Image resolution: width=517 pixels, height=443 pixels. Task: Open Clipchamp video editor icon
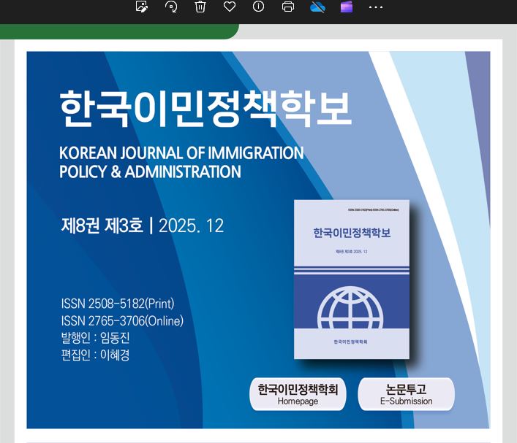[347, 7]
